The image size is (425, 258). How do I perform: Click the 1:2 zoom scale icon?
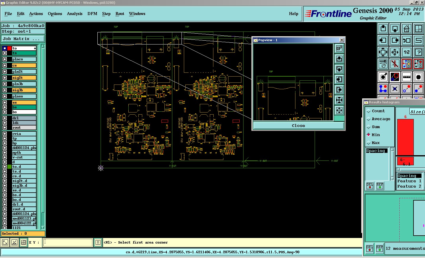click(407, 52)
